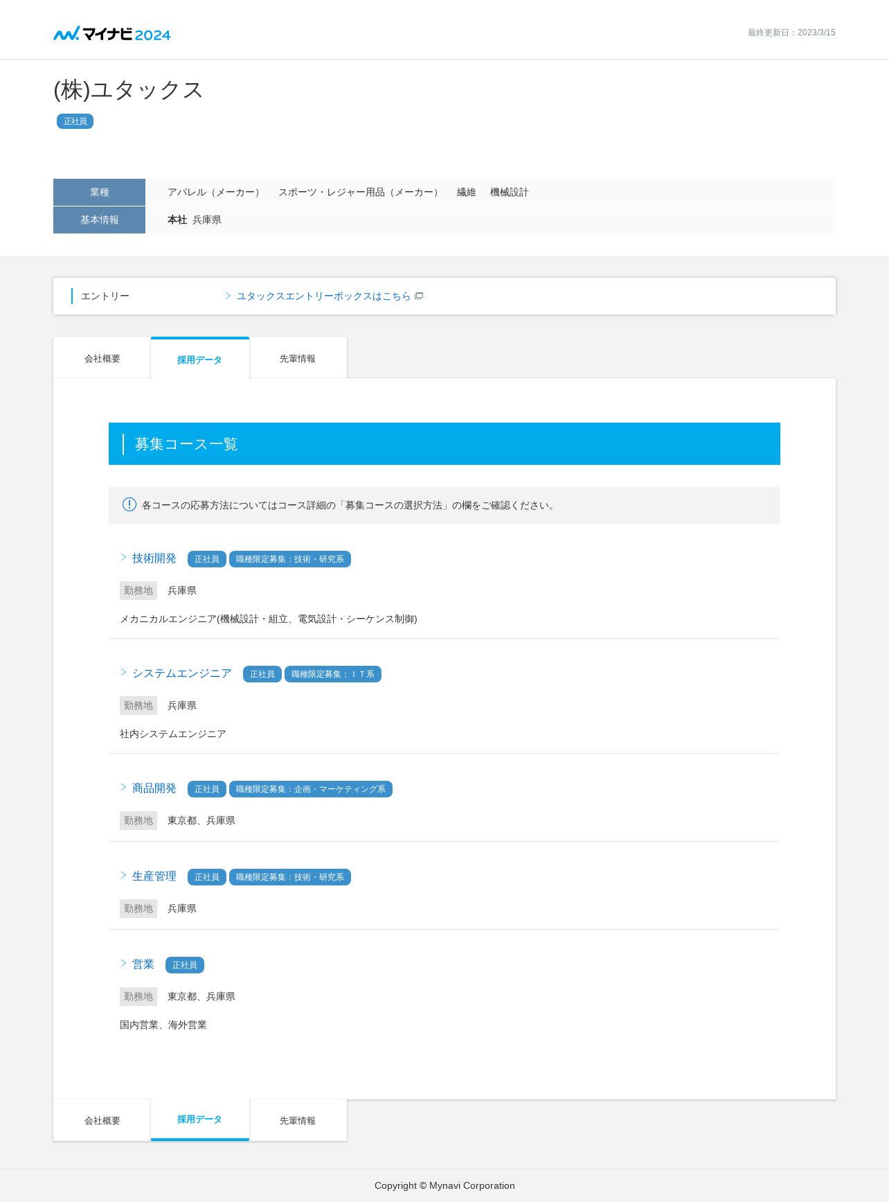Select the top 採用データ tab
The width and height of the screenshot is (889, 1202).
[x=199, y=359]
